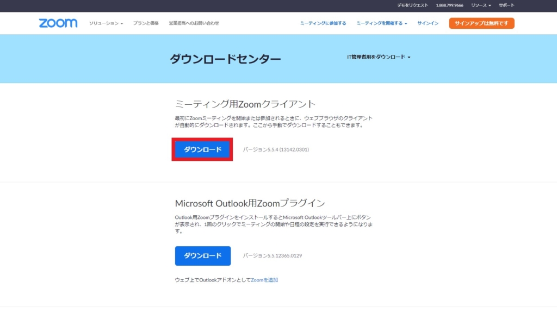This screenshot has width=557, height=313.
Task: Click version text バージョン5.5.4 (13142.0301)
Action: pos(276,149)
